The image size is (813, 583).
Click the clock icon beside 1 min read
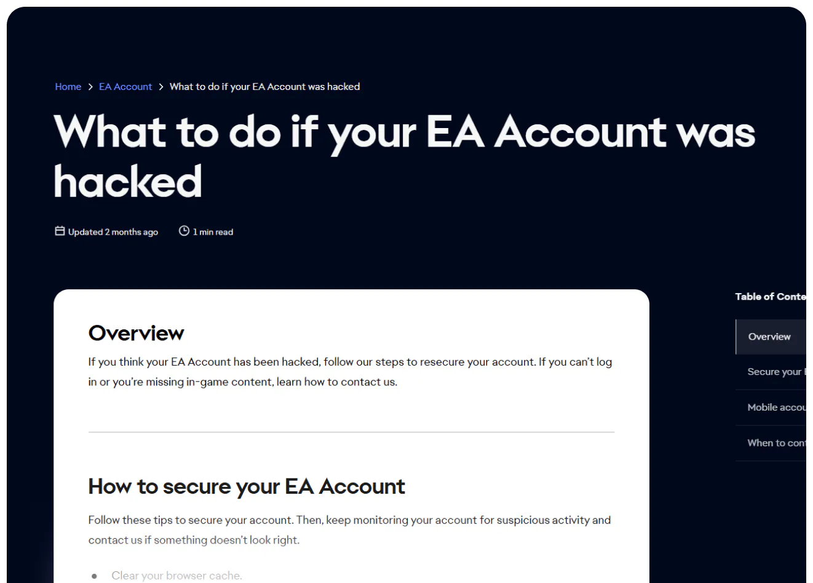tap(184, 231)
